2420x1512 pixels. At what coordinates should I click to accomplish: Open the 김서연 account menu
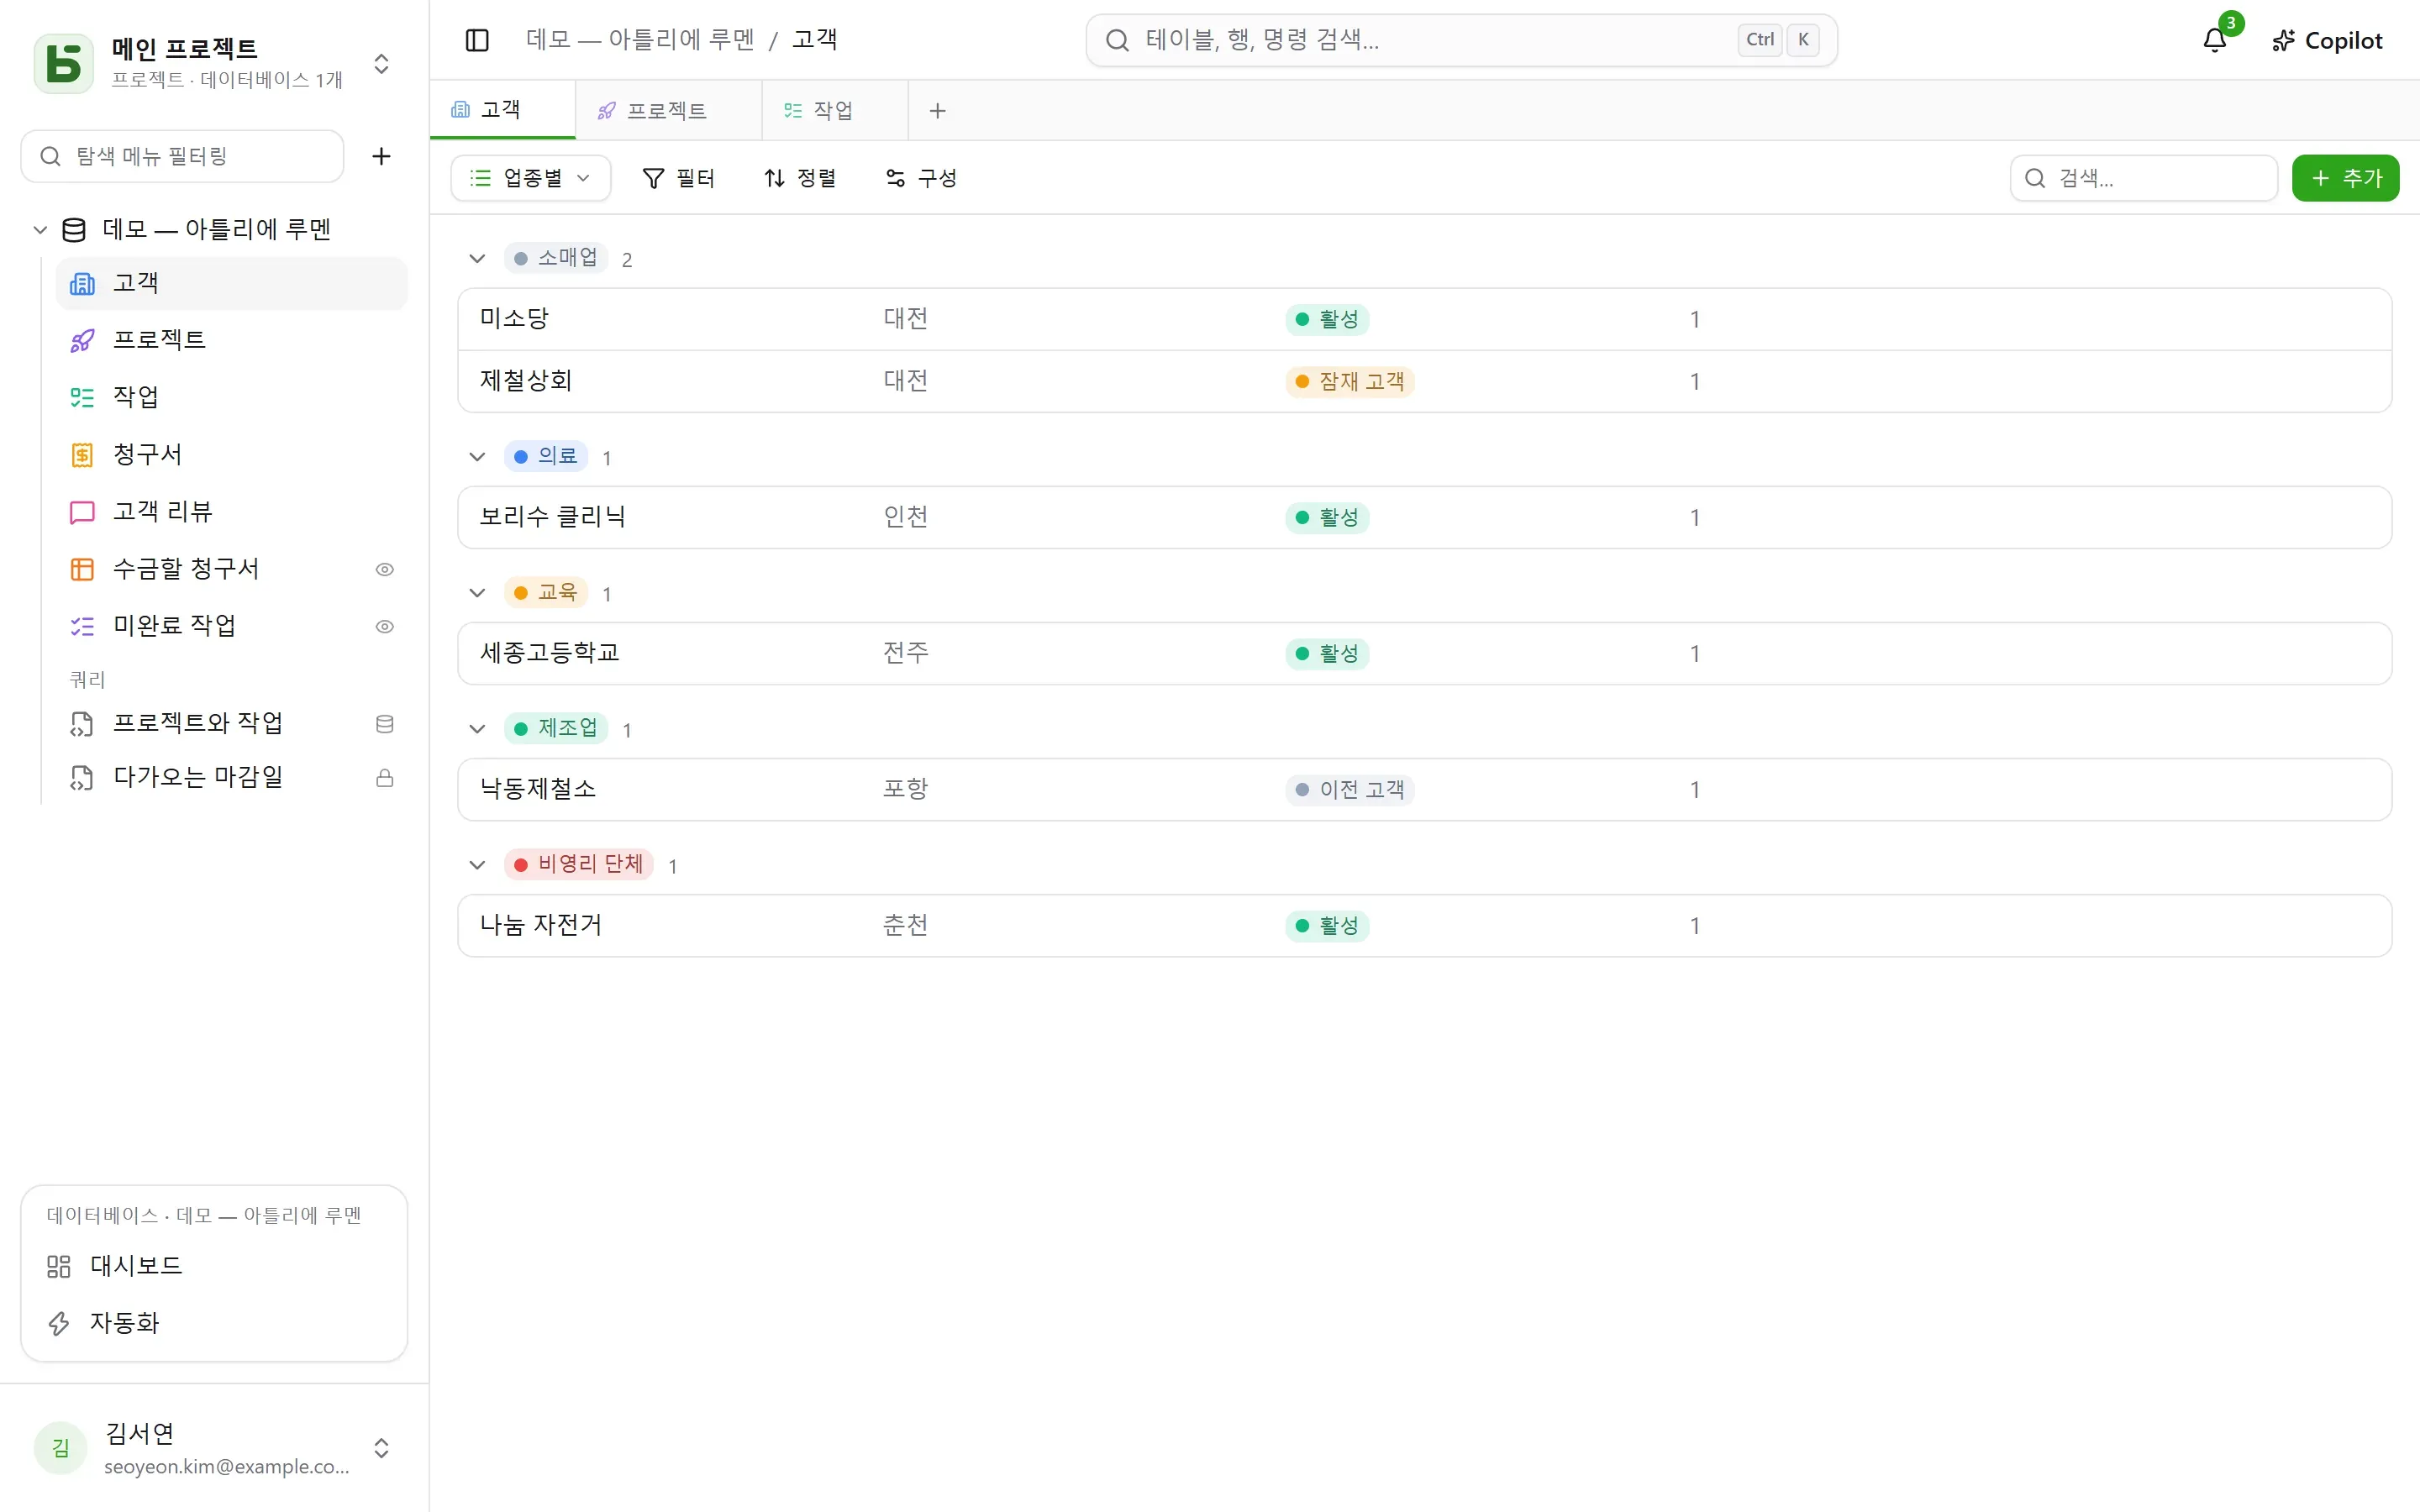(214, 1448)
